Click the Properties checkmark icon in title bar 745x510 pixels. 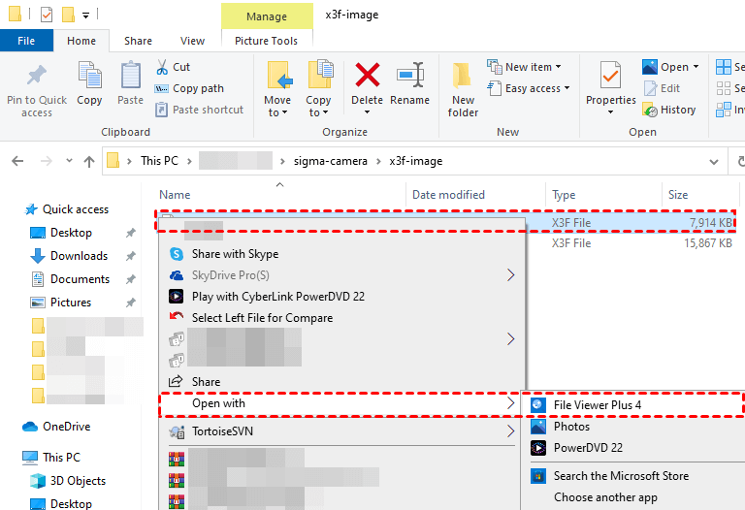pos(47,15)
